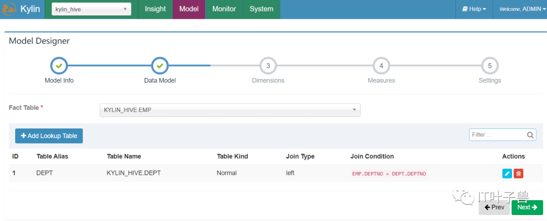This screenshot has height=221, width=547.
Task: Click the Kylin brand name link
Action: pyautogui.click(x=30, y=9)
